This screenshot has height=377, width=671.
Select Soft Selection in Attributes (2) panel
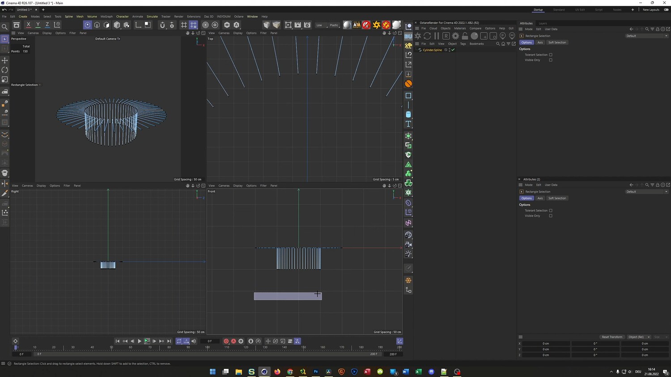(x=557, y=198)
